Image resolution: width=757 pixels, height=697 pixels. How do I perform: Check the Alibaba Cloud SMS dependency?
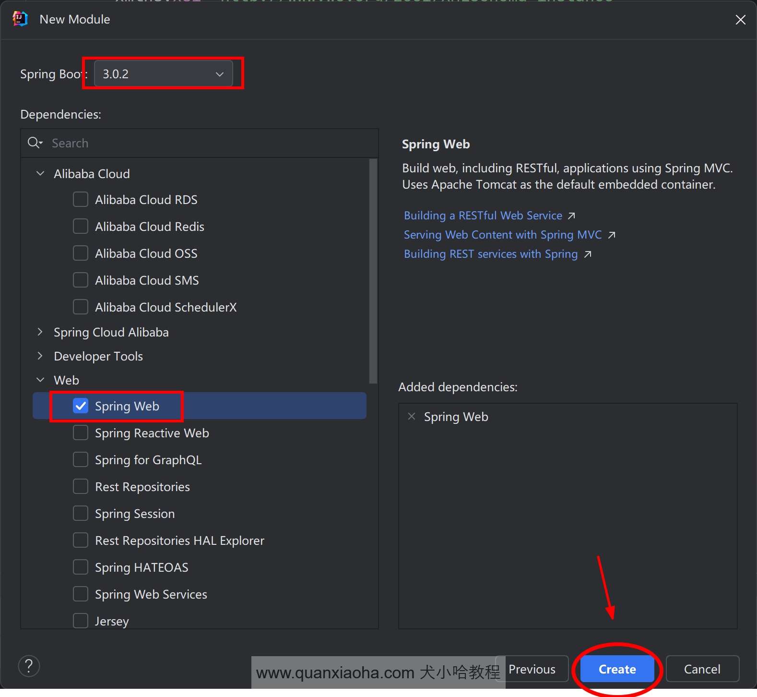tap(81, 280)
